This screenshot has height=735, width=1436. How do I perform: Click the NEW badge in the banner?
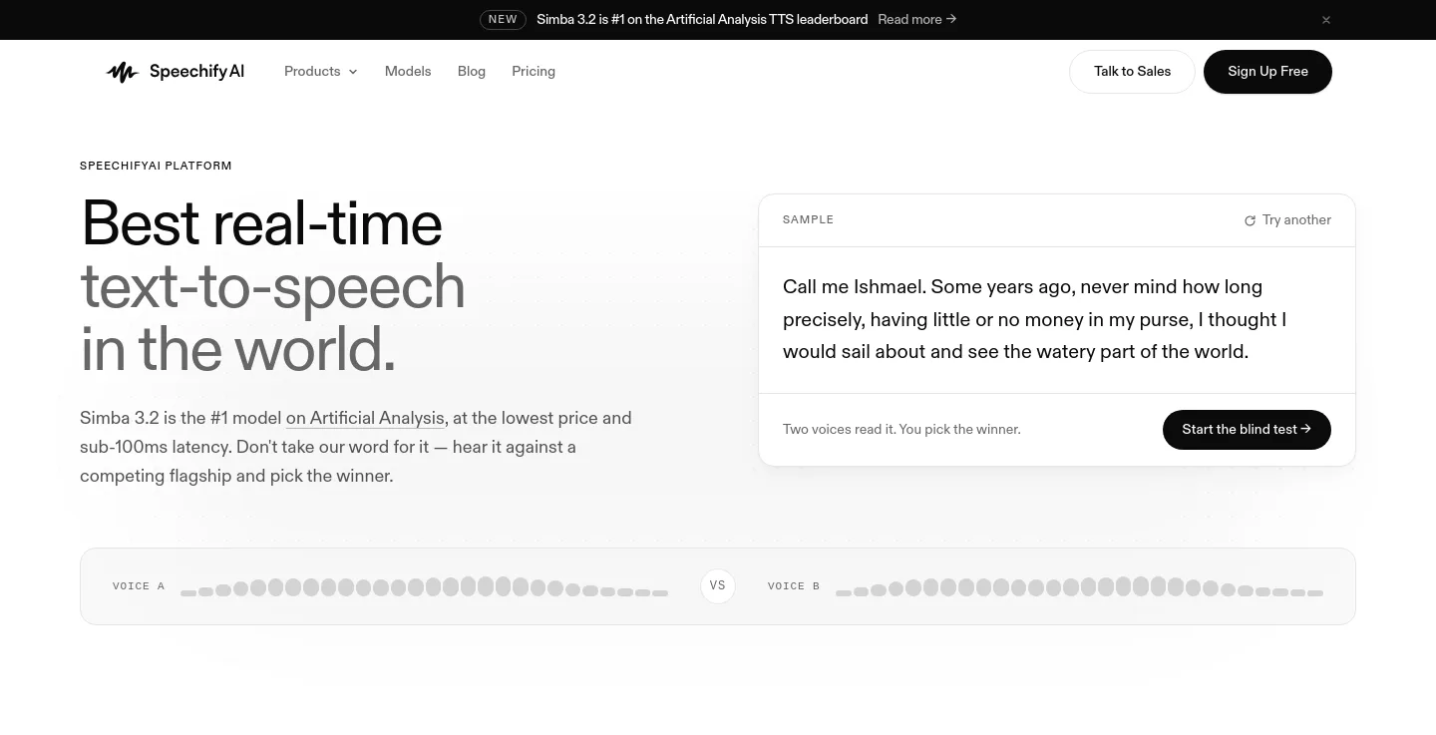[x=503, y=19]
